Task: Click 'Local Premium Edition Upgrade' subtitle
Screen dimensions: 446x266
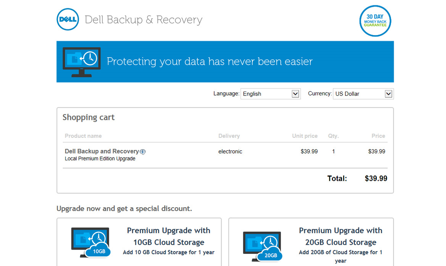Action: [100, 159]
